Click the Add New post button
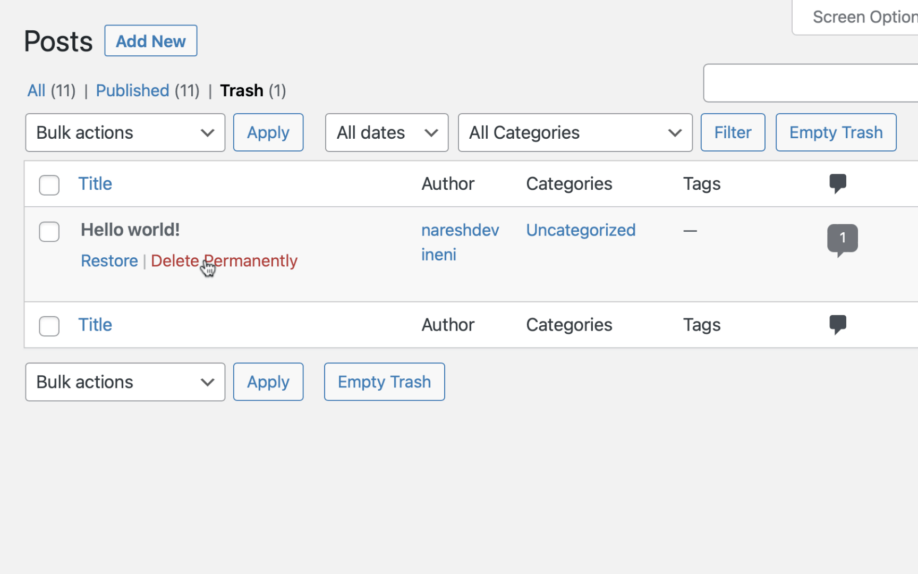This screenshot has height=574, width=918. click(151, 41)
